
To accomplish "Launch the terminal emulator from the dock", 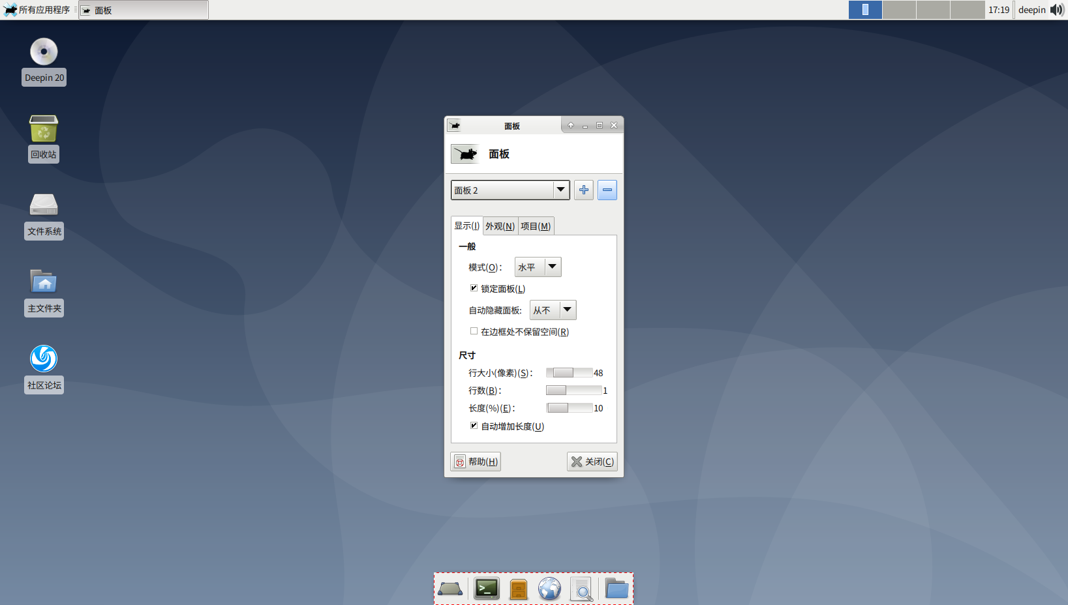I will [x=487, y=589].
